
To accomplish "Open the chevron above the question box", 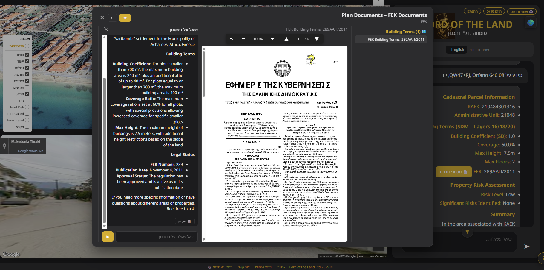I will coord(468,232).
